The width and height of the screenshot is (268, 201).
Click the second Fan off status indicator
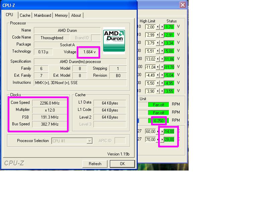(x=158, y=113)
